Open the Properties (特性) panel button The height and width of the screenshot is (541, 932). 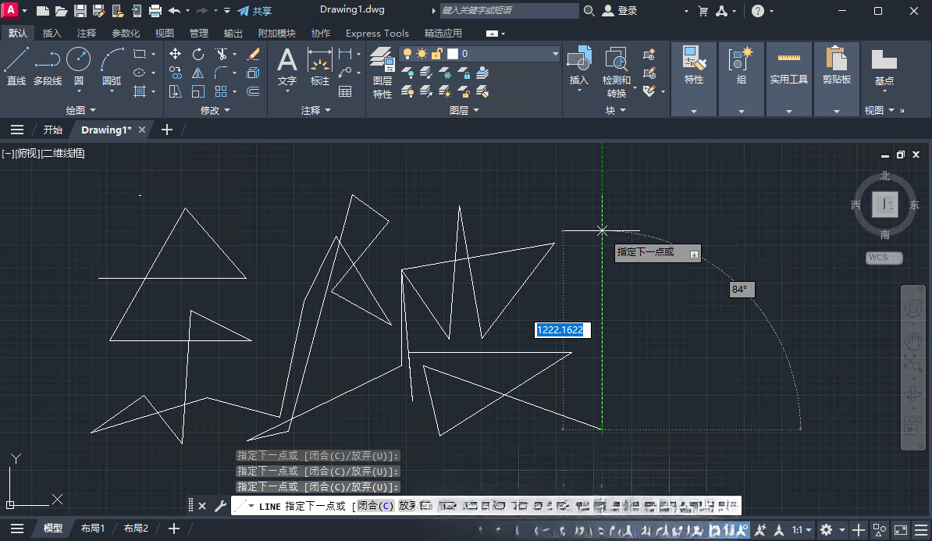click(694, 66)
